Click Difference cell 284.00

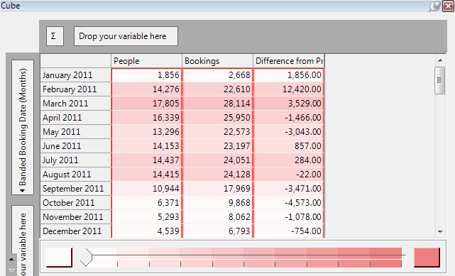click(x=289, y=160)
